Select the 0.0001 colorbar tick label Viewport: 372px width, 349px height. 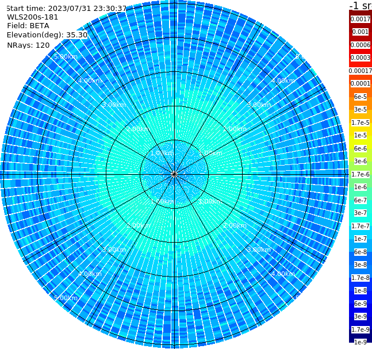[361, 83]
